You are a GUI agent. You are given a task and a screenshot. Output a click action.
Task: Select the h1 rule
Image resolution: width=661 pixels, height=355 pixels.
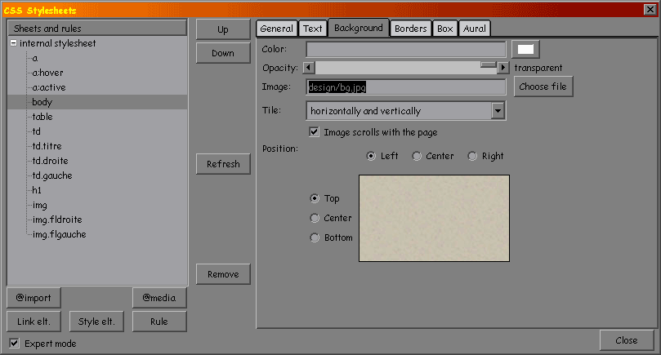pyautogui.click(x=37, y=190)
